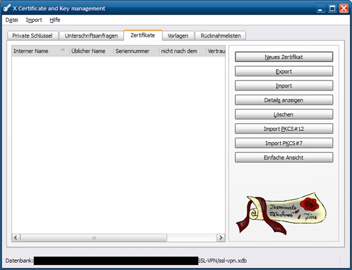
Task: Switch to the Vorlagen tab
Action: (x=178, y=35)
